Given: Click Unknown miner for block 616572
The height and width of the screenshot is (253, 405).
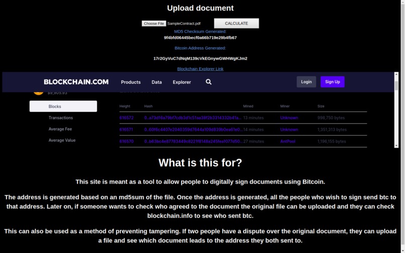Looking at the screenshot, I should click(289, 118).
